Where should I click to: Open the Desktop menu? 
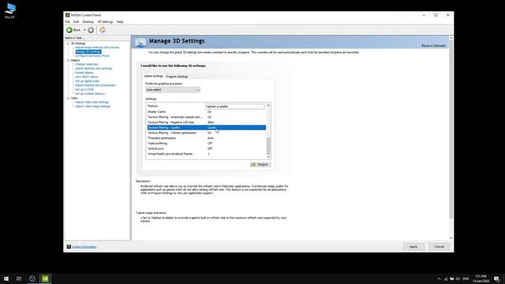tap(88, 22)
